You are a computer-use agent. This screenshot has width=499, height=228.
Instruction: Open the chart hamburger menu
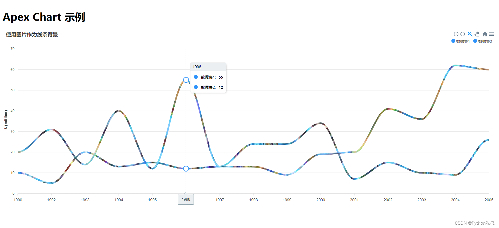tap(491, 34)
